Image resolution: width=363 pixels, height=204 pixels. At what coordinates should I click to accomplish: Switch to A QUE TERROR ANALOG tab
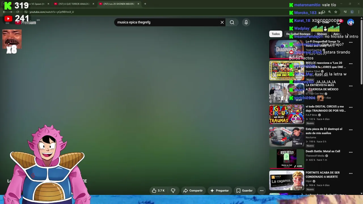click(73, 4)
